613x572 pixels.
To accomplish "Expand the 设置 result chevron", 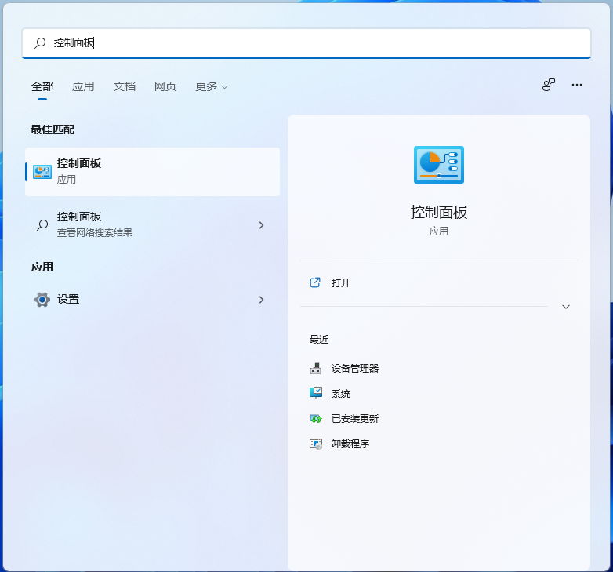I will [x=261, y=300].
